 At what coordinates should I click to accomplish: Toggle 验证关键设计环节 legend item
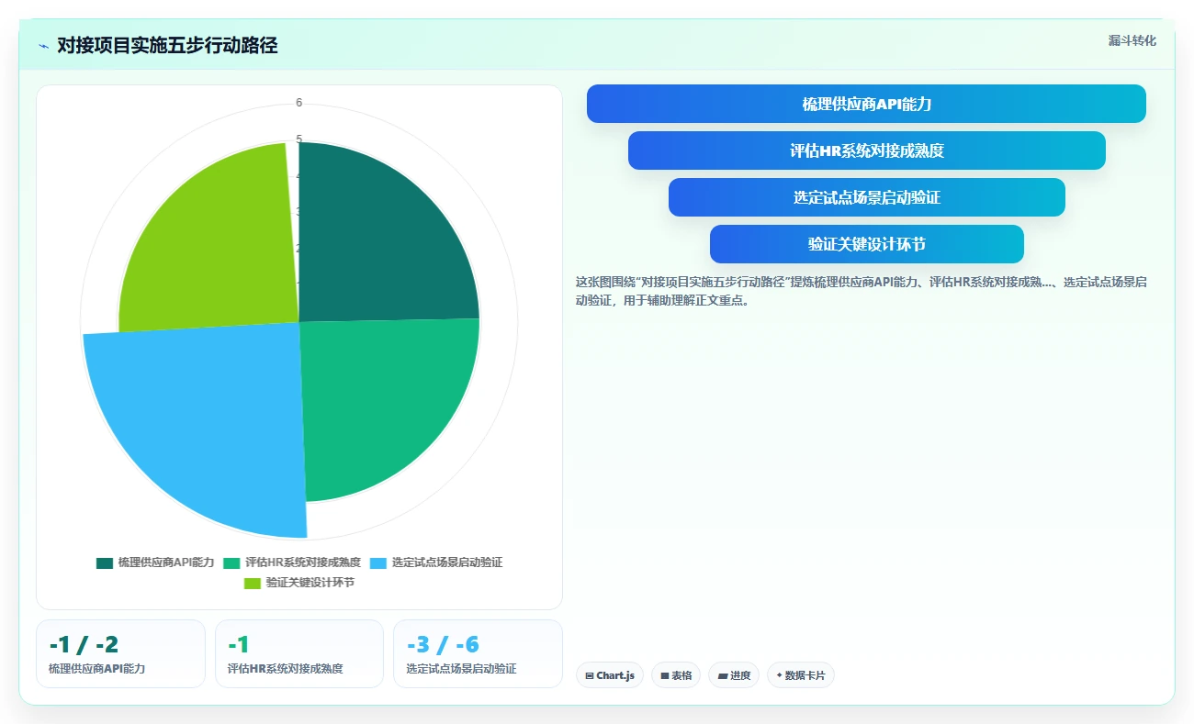click(298, 583)
